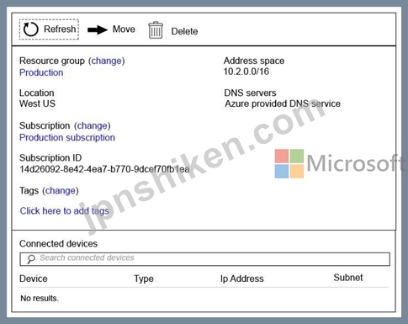This screenshot has height=324, width=408.
Task: Click the Refresh circular arrow icon
Action: click(30, 29)
